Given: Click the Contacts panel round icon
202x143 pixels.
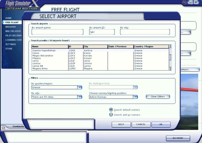Looking at the screenshot, I should click(x=4, y=128).
